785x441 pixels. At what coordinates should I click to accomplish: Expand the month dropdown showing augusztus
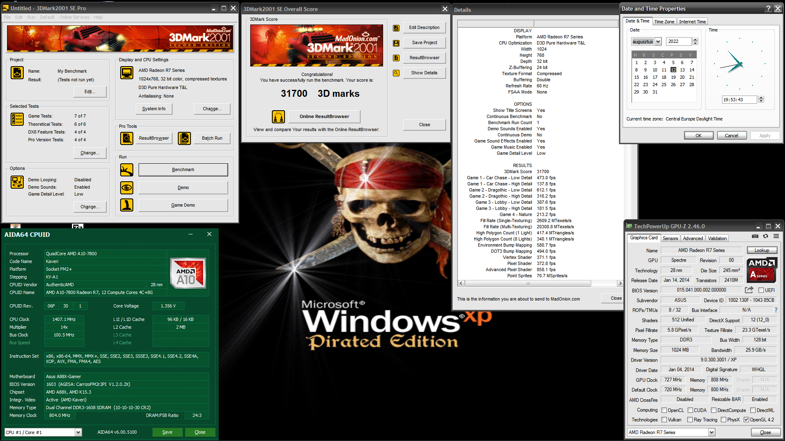click(658, 42)
